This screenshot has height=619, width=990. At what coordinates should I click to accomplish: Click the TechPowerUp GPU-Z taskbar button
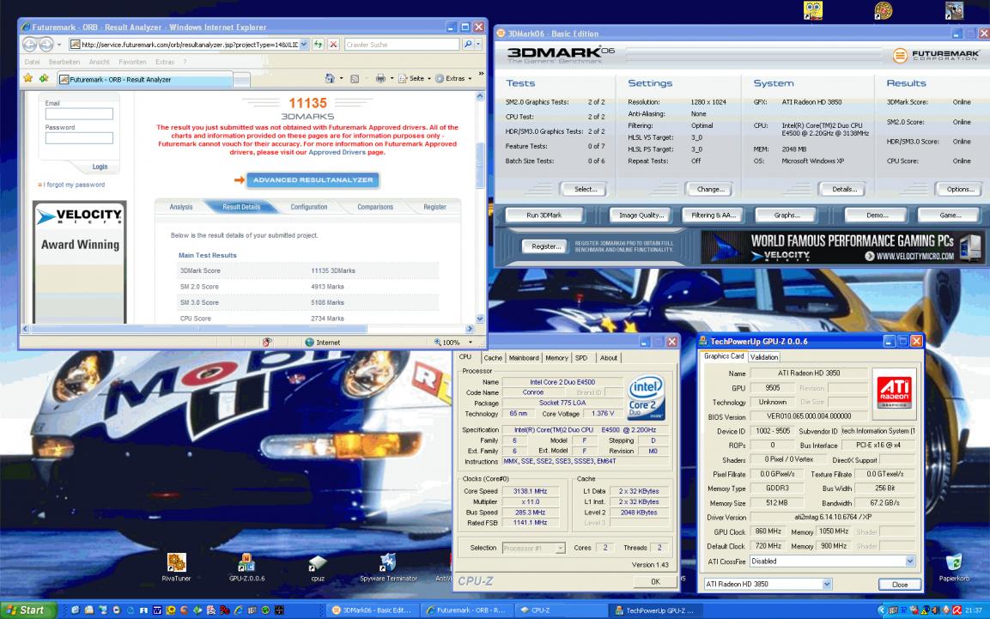pyautogui.click(x=654, y=610)
